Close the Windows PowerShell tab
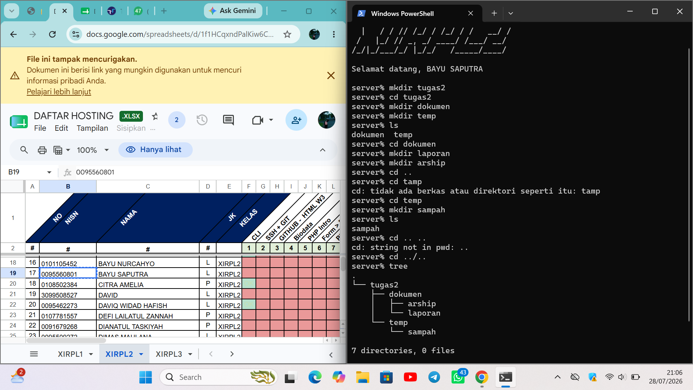The image size is (693, 390). click(471, 13)
